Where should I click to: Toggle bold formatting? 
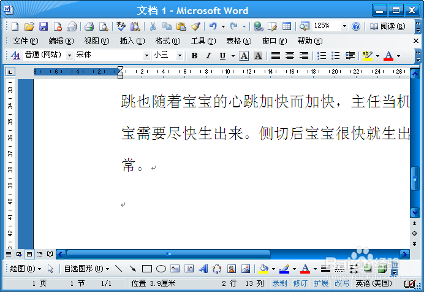(x=194, y=56)
